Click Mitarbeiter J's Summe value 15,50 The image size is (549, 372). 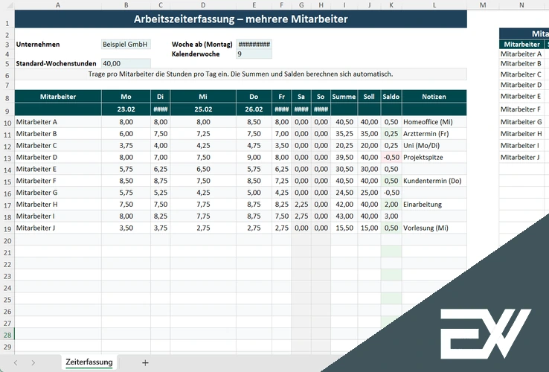point(344,228)
